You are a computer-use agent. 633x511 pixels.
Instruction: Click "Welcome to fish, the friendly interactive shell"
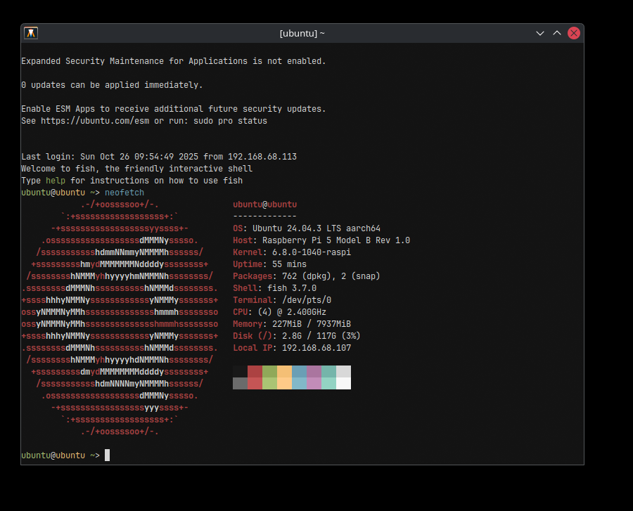[x=136, y=169]
